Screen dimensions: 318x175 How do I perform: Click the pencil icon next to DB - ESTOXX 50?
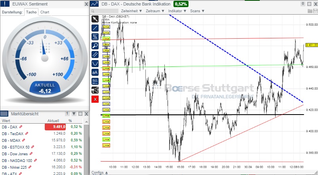32,147
